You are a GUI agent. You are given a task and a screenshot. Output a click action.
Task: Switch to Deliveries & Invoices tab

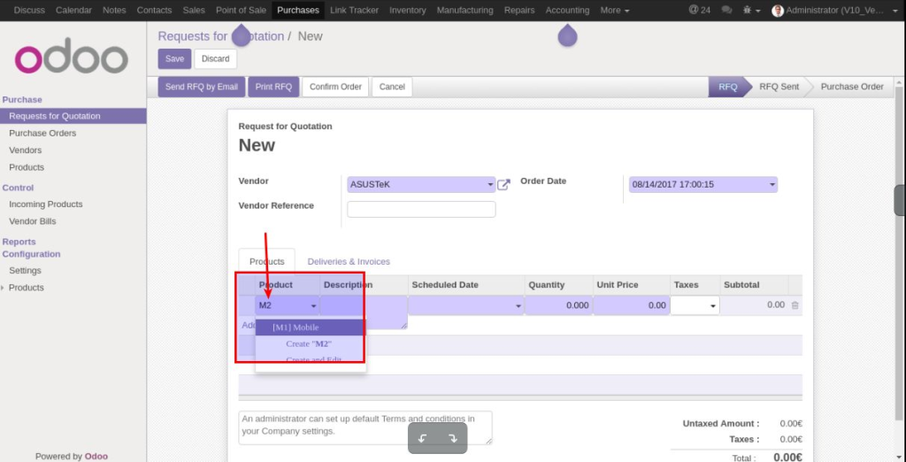(x=349, y=262)
